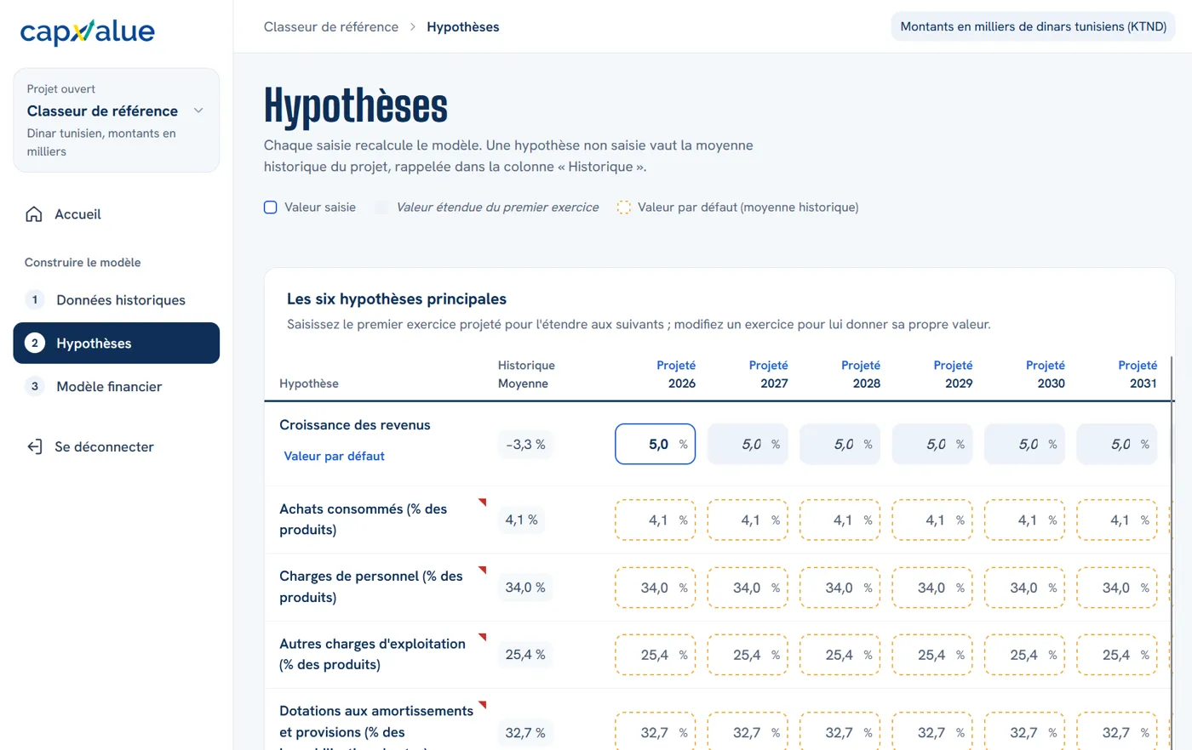Edit Dotations aux amortissements 2026 field
This screenshot has height=750, width=1192.
coord(656,732)
